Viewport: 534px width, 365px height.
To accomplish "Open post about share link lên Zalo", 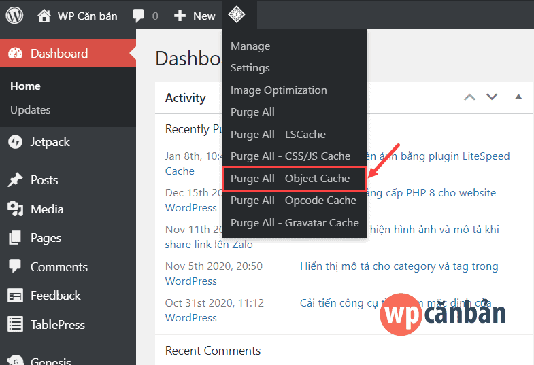I will 209,245.
